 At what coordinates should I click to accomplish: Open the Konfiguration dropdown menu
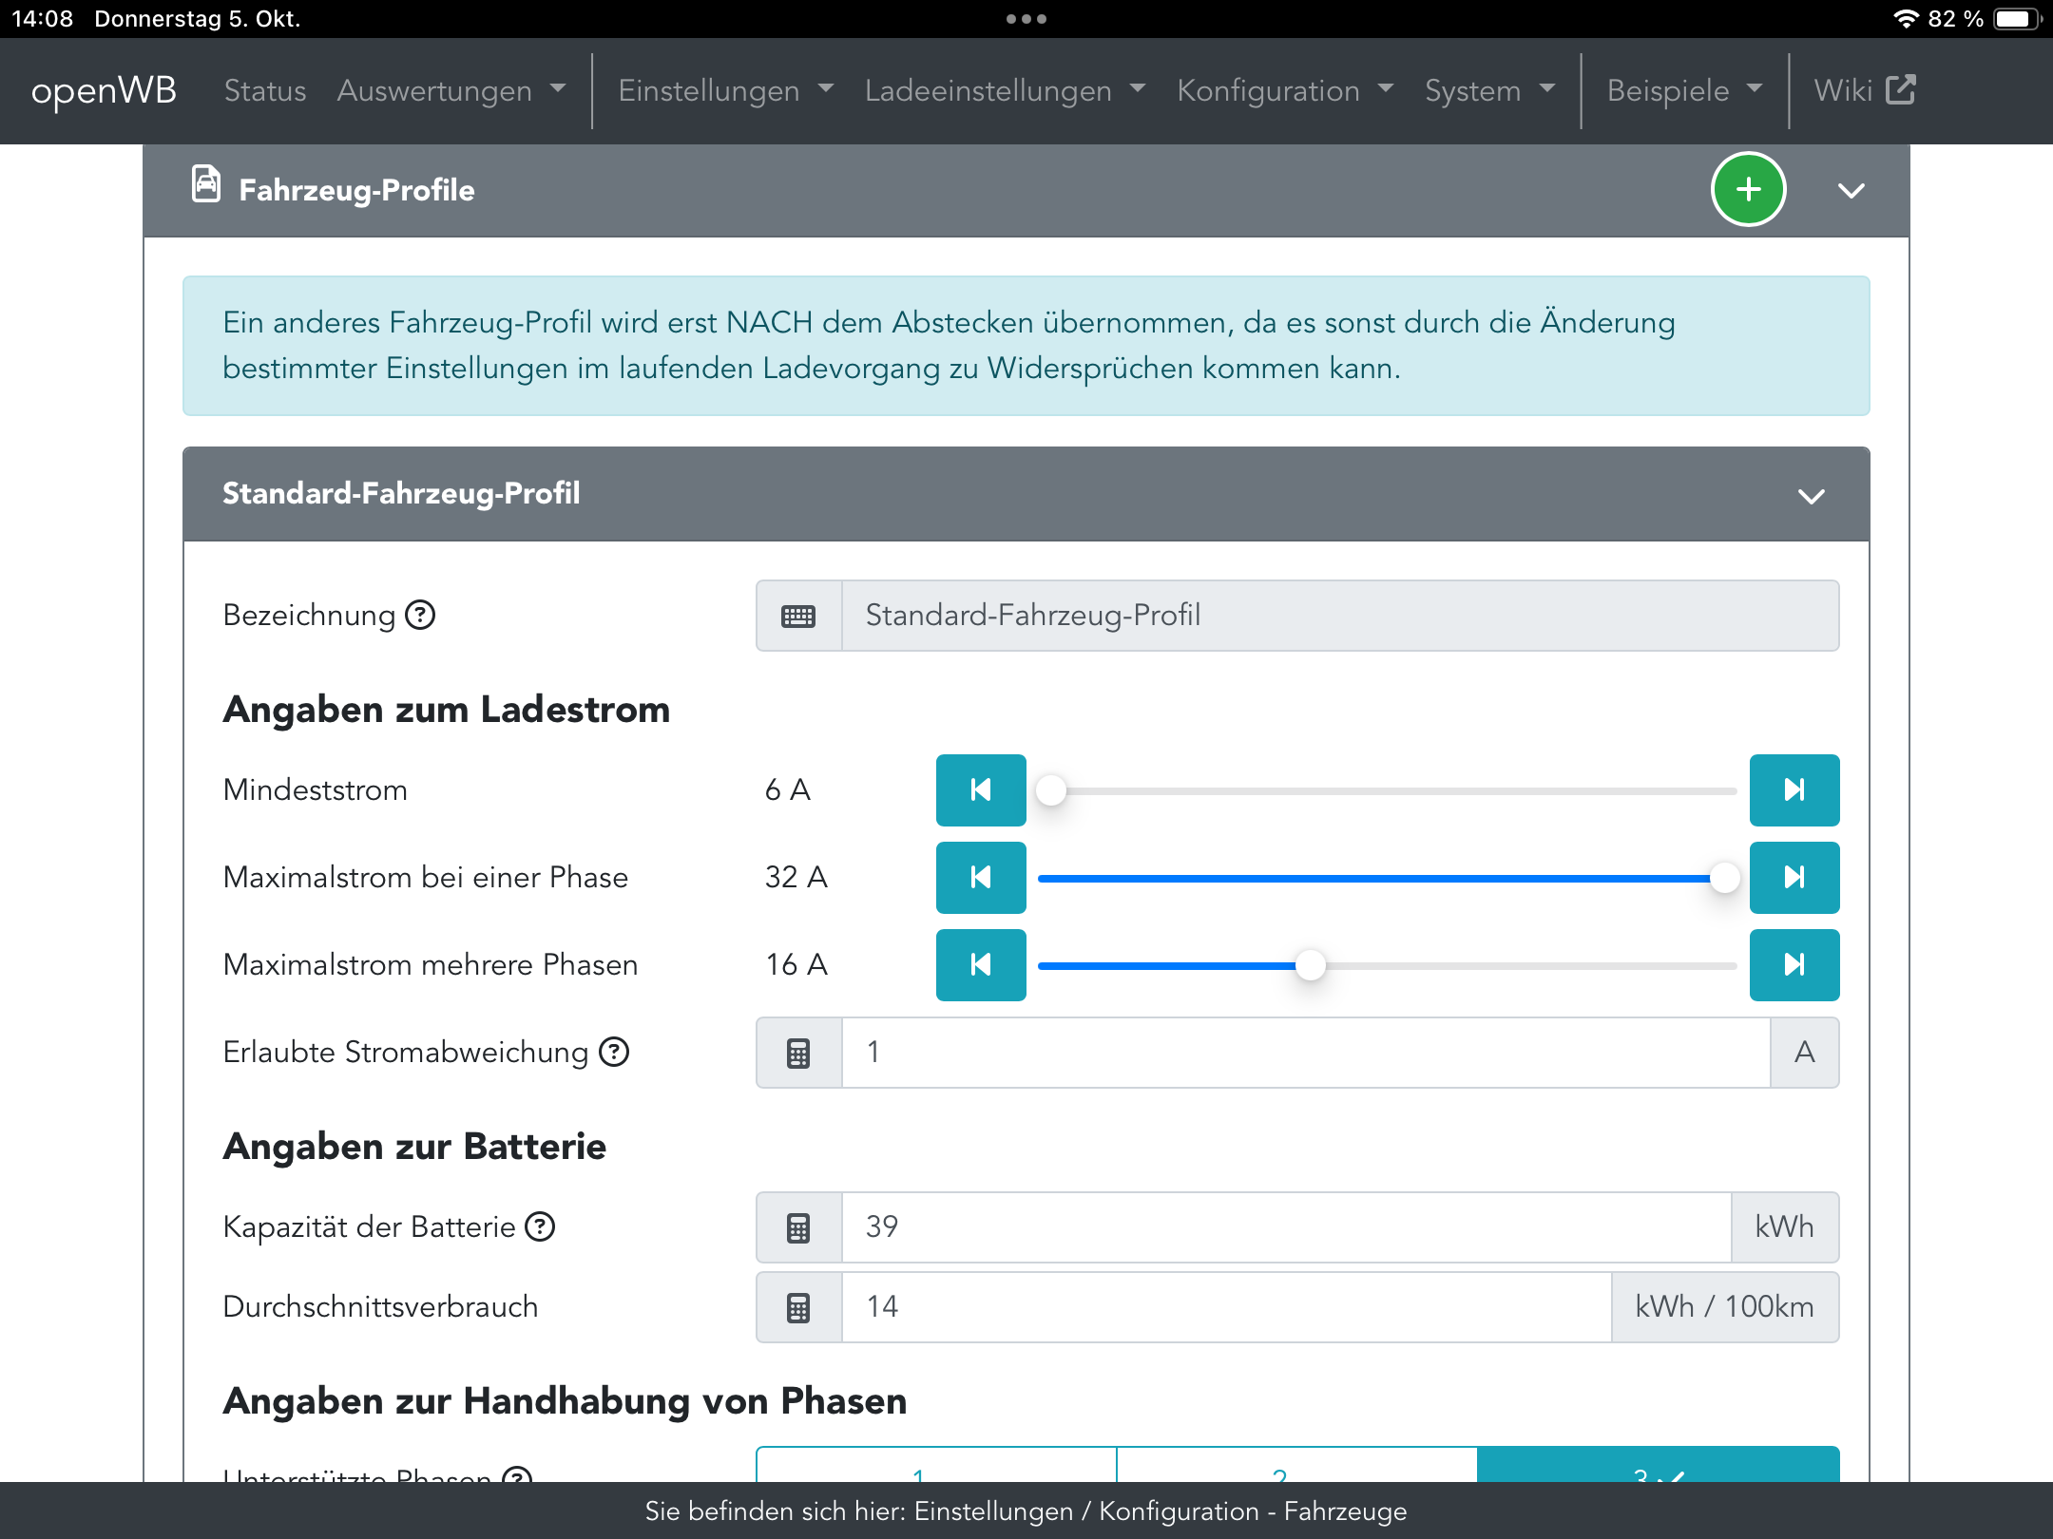pyautogui.click(x=1284, y=90)
